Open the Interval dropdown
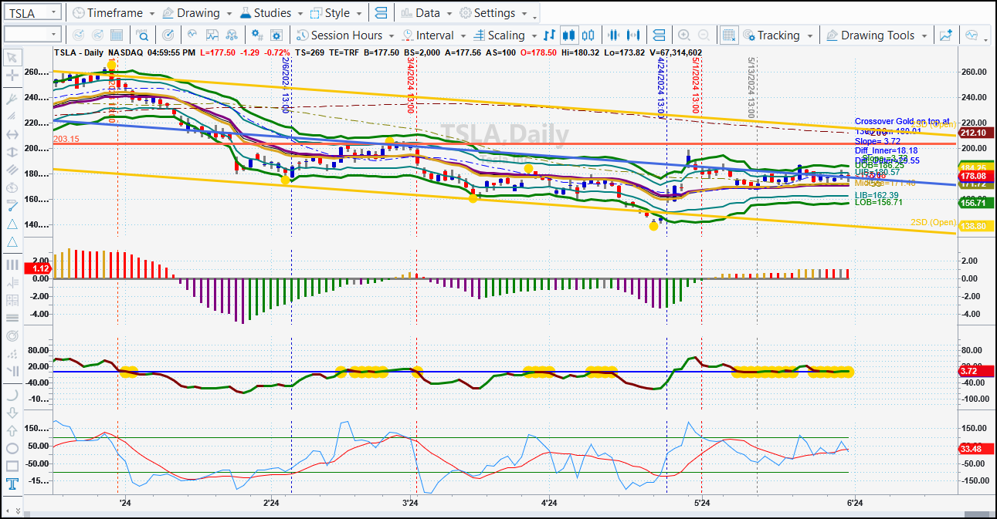This screenshot has height=519, width=997. [434, 35]
